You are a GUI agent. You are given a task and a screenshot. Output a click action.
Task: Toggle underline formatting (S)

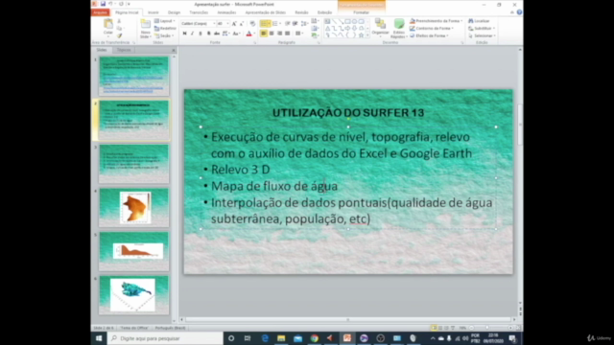[x=201, y=34]
